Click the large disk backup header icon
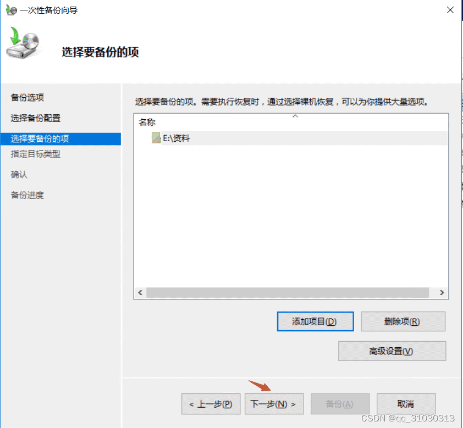The width and height of the screenshot is (463, 428). (23, 43)
